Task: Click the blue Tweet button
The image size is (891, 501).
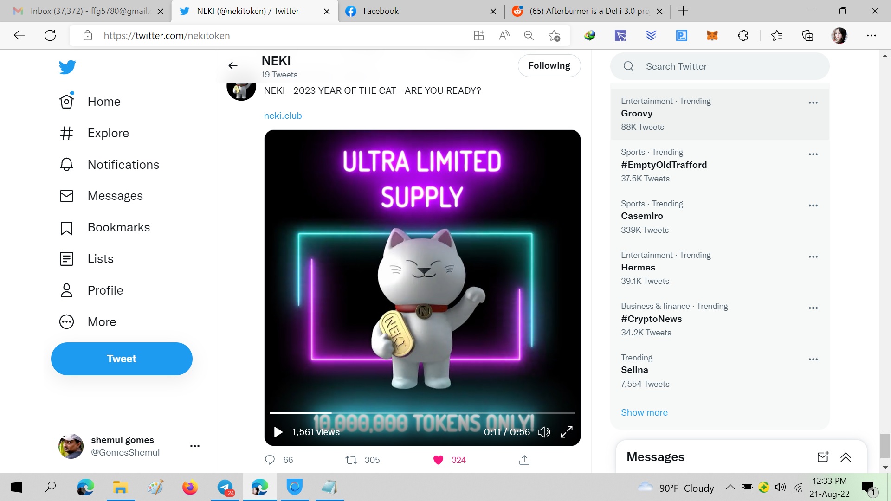Action: 122,359
